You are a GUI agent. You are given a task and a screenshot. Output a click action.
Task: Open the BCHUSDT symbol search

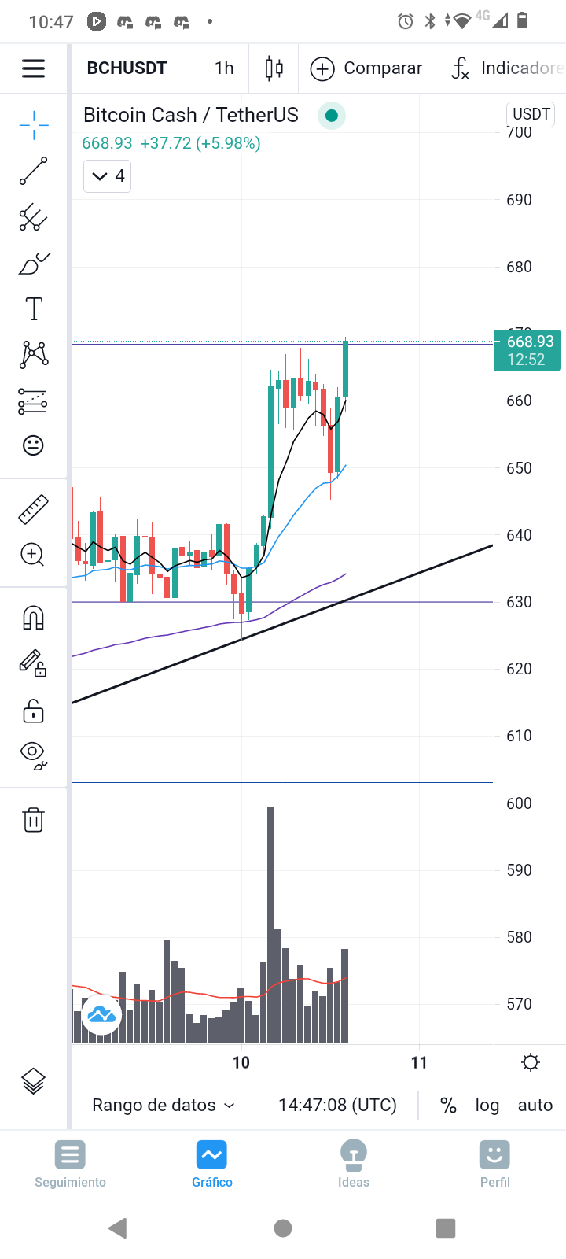coord(127,68)
